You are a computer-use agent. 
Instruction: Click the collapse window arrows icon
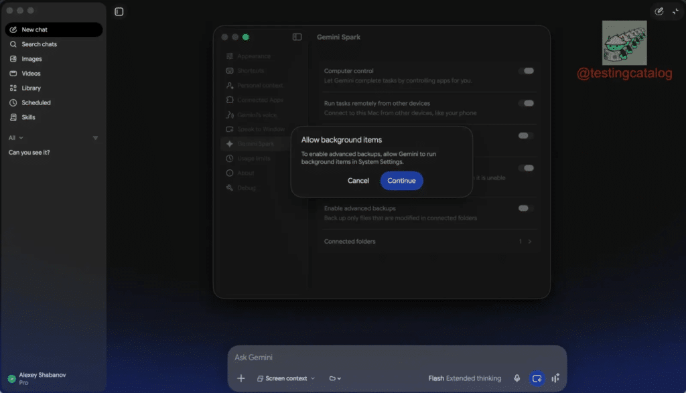pos(675,12)
